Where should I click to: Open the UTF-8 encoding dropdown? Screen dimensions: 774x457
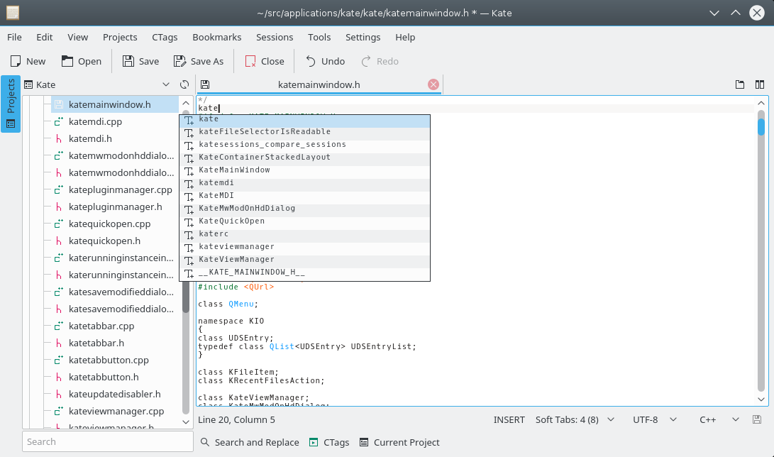[x=653, y=420]
